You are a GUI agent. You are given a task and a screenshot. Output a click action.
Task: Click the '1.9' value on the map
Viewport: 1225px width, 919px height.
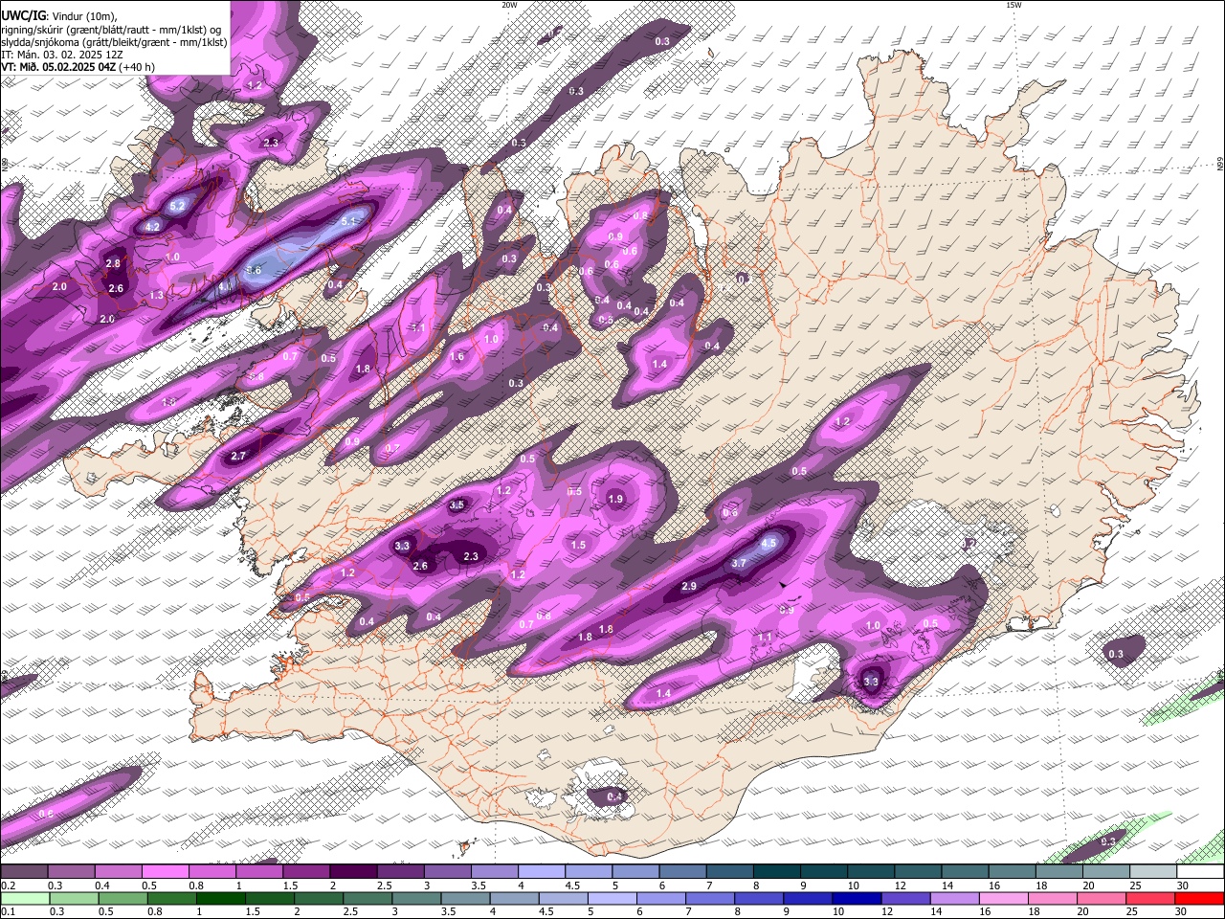click(x=615, y=499)
